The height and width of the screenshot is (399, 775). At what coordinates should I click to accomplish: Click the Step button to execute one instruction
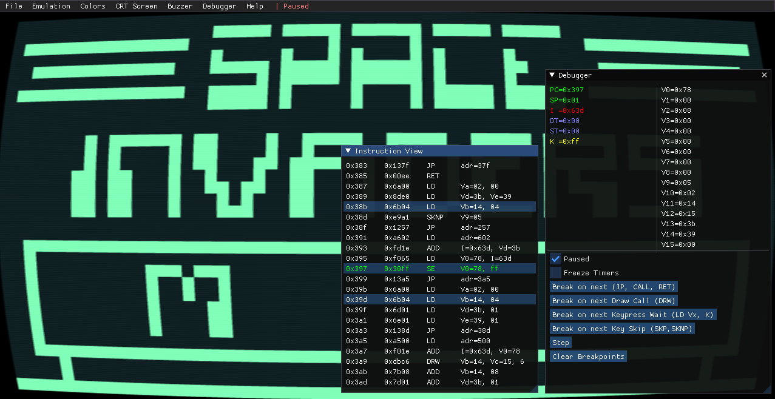click(x=560, y=342)
